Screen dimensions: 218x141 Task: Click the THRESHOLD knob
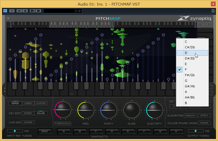[63, 110]
